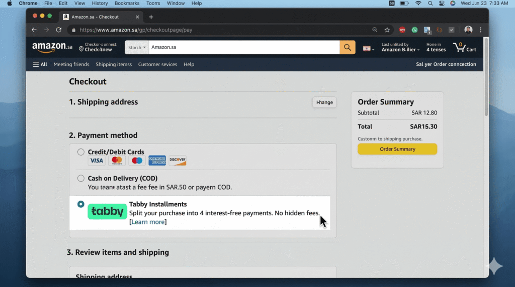Open Chrome three-dot menu
Viewport: 515px width, 287px height.
[480, 30]
